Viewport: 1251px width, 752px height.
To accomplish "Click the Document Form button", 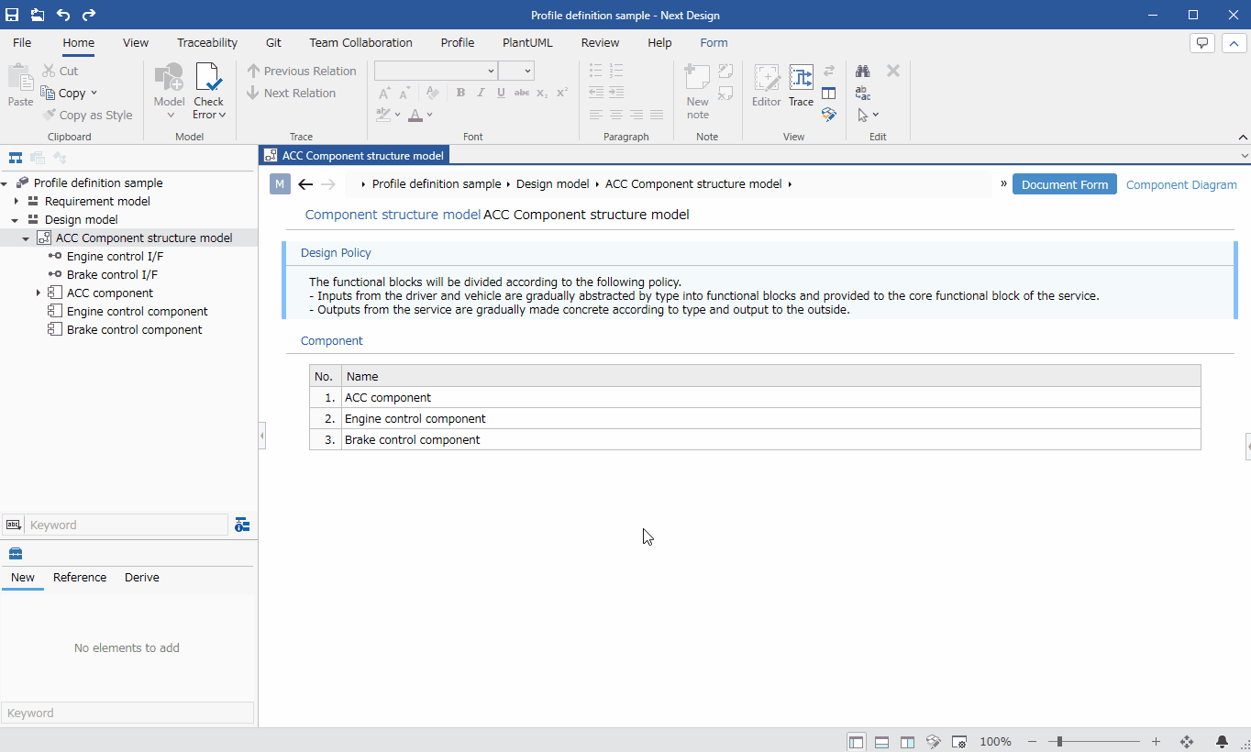I will click(x=1065, y=184).
